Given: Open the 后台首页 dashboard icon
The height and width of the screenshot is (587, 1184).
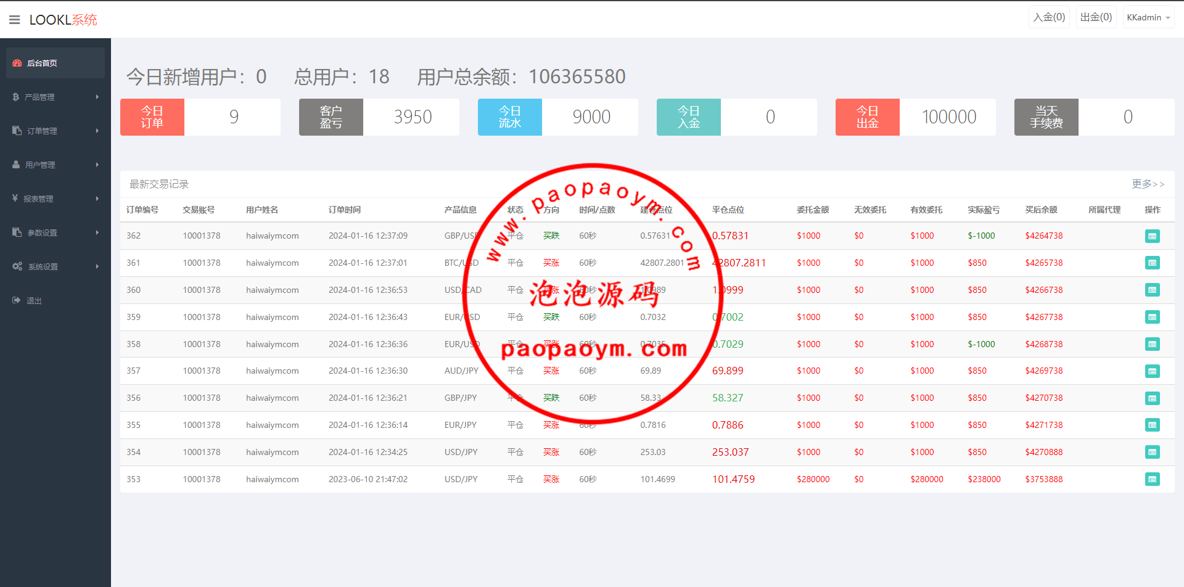Looking at the screenshot, I should [x=17, y=63].
